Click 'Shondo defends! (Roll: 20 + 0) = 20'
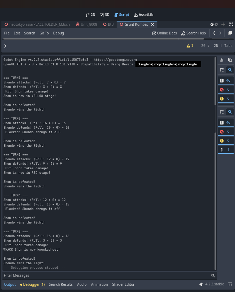The height and width of the screenshot is (292, 235). coord(36,128)
